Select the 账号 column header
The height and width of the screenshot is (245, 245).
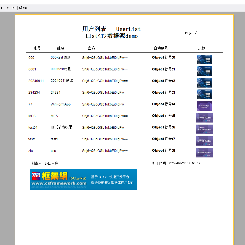click(x=37, y=48)
